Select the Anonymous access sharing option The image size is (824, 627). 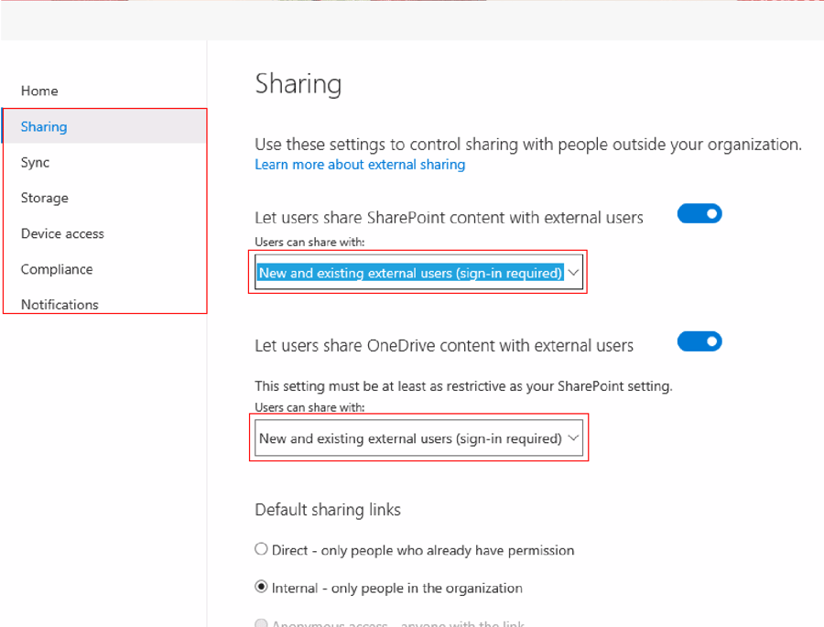[x=261, y=622]
